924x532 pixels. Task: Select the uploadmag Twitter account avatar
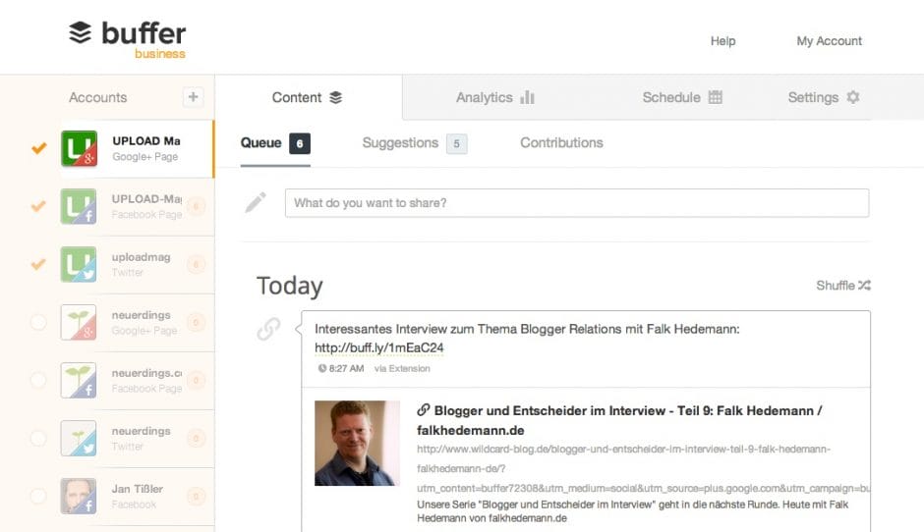pyautogui.click(x=79, y=264)
